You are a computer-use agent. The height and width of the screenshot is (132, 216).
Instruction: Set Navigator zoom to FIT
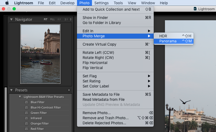point(46,19)
